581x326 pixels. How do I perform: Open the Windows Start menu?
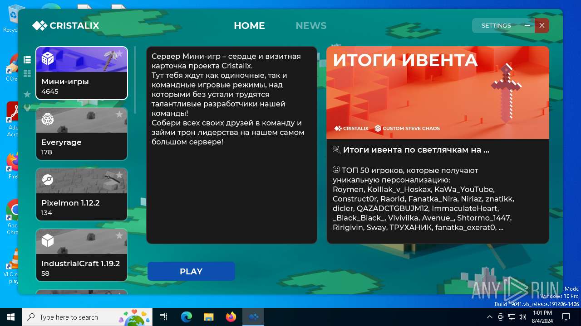point(11,317)
